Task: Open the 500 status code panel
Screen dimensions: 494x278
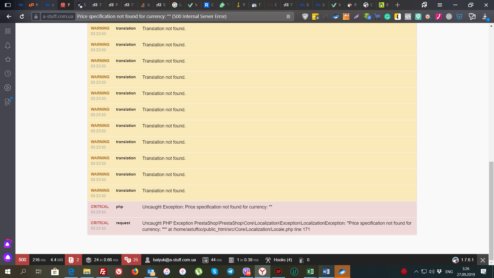Action: [22, 260]
